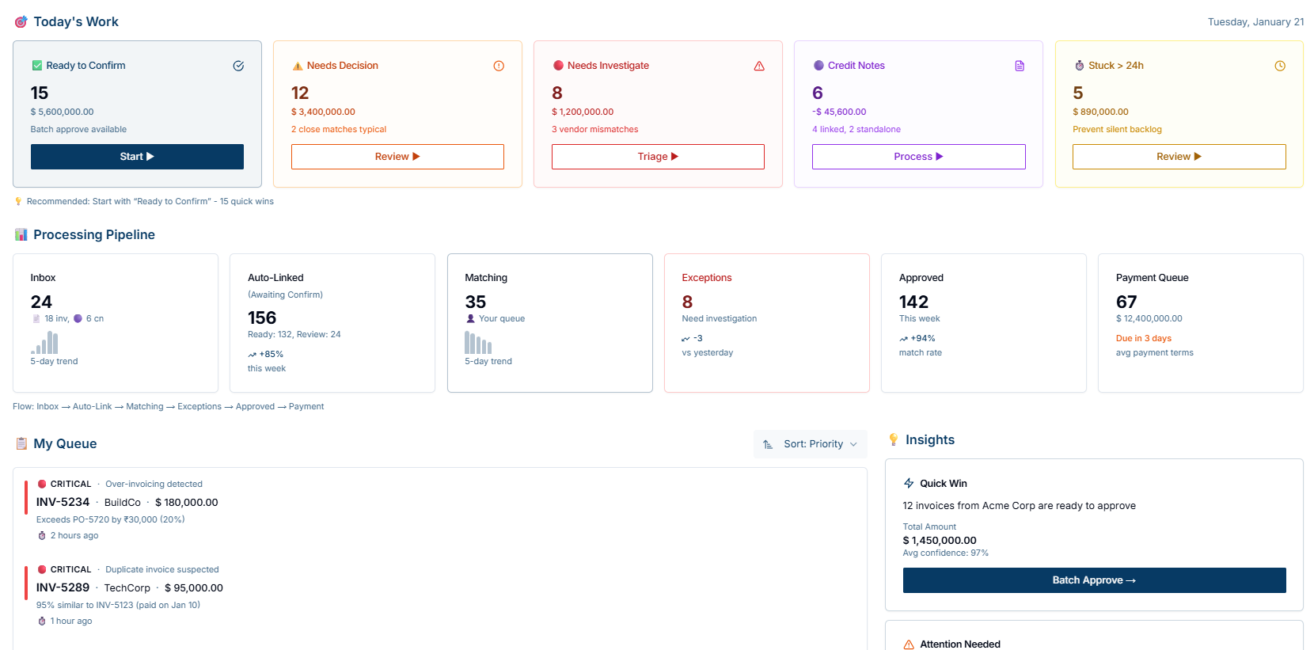Click the clock icon on Stuck > 24h card

pos(1280,66)
